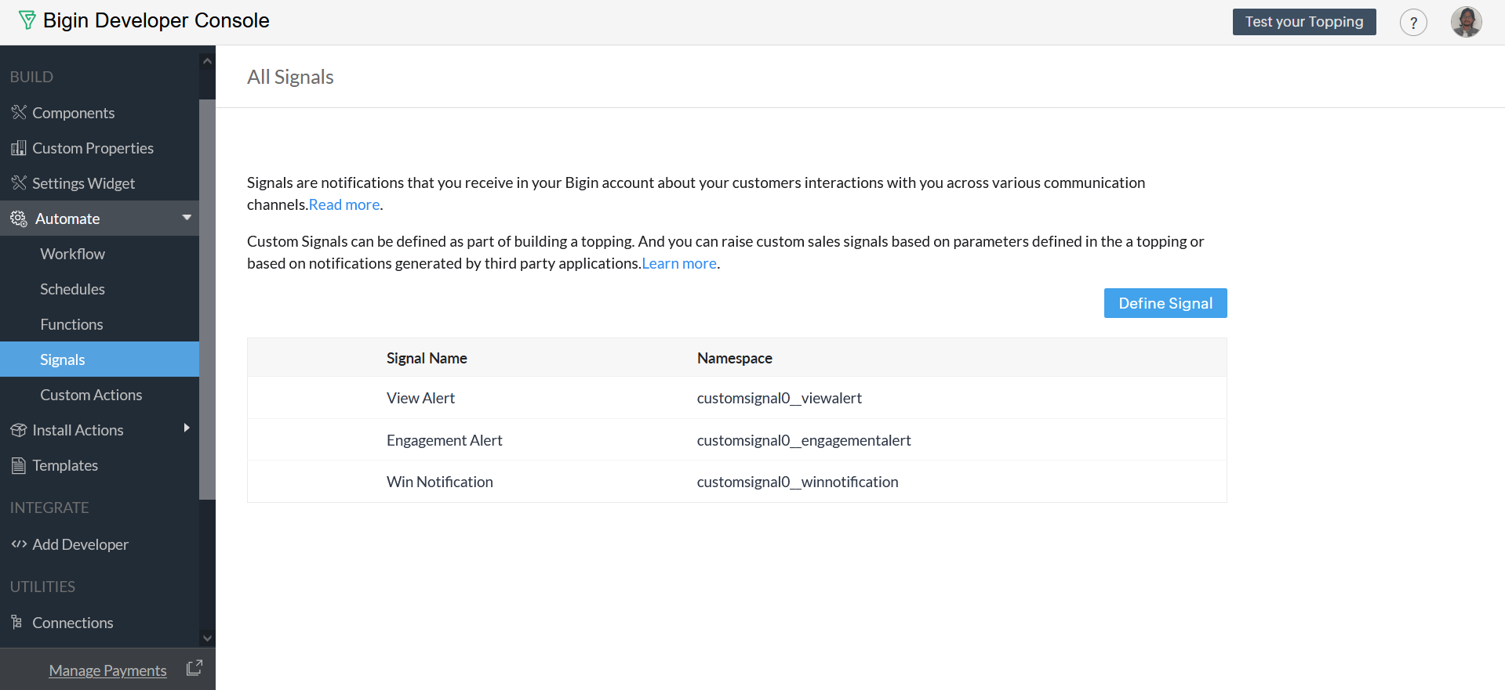1505x690 pixels.
Task: Click the Settings Widget icon
Action: [19, 183]
